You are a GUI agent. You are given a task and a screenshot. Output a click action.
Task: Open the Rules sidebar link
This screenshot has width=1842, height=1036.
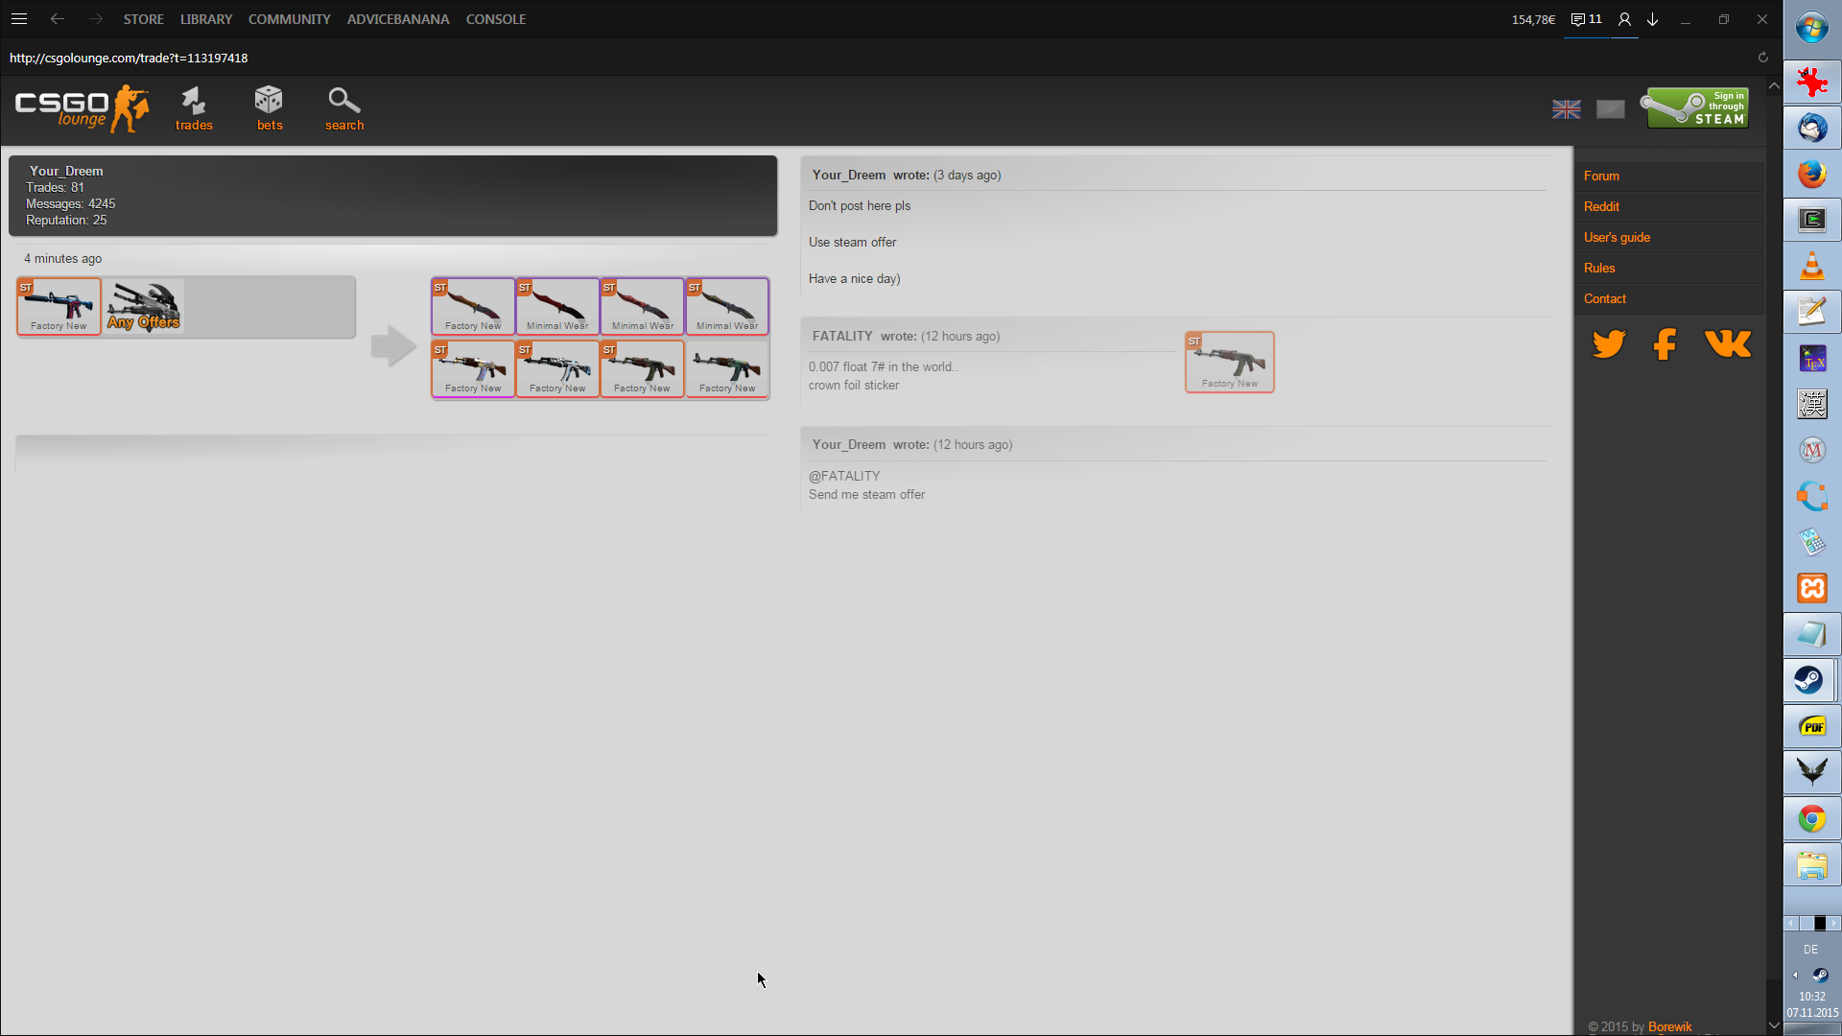(1599, 268)
